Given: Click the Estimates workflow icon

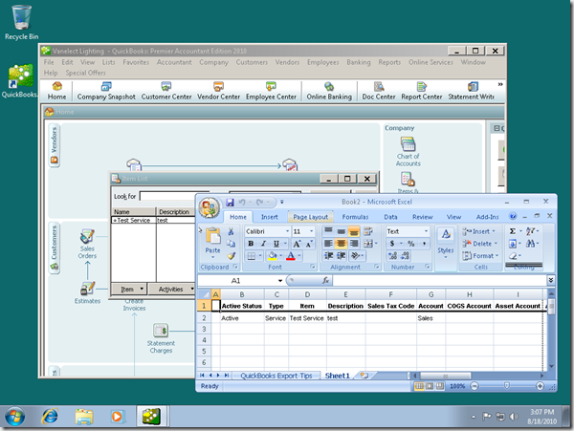Looking at the screenshot, I should (87, 292).
